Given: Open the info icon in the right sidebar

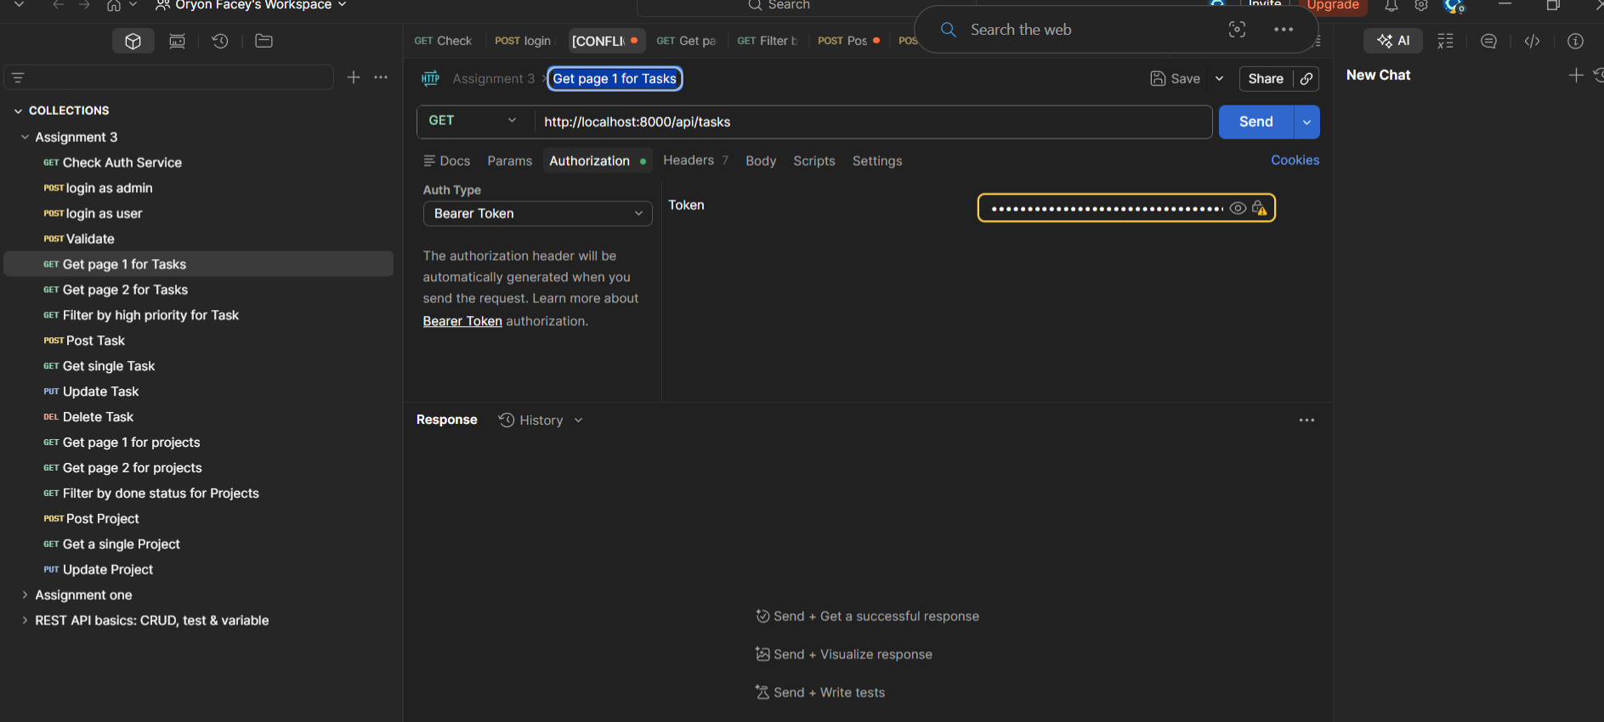Looking at the screenshot, I should [x=1575, y=41].
